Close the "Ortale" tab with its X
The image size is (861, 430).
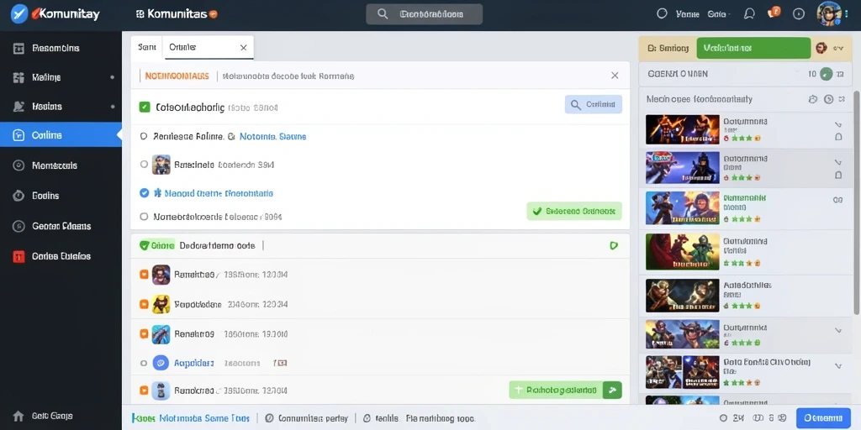coord(243,48)
